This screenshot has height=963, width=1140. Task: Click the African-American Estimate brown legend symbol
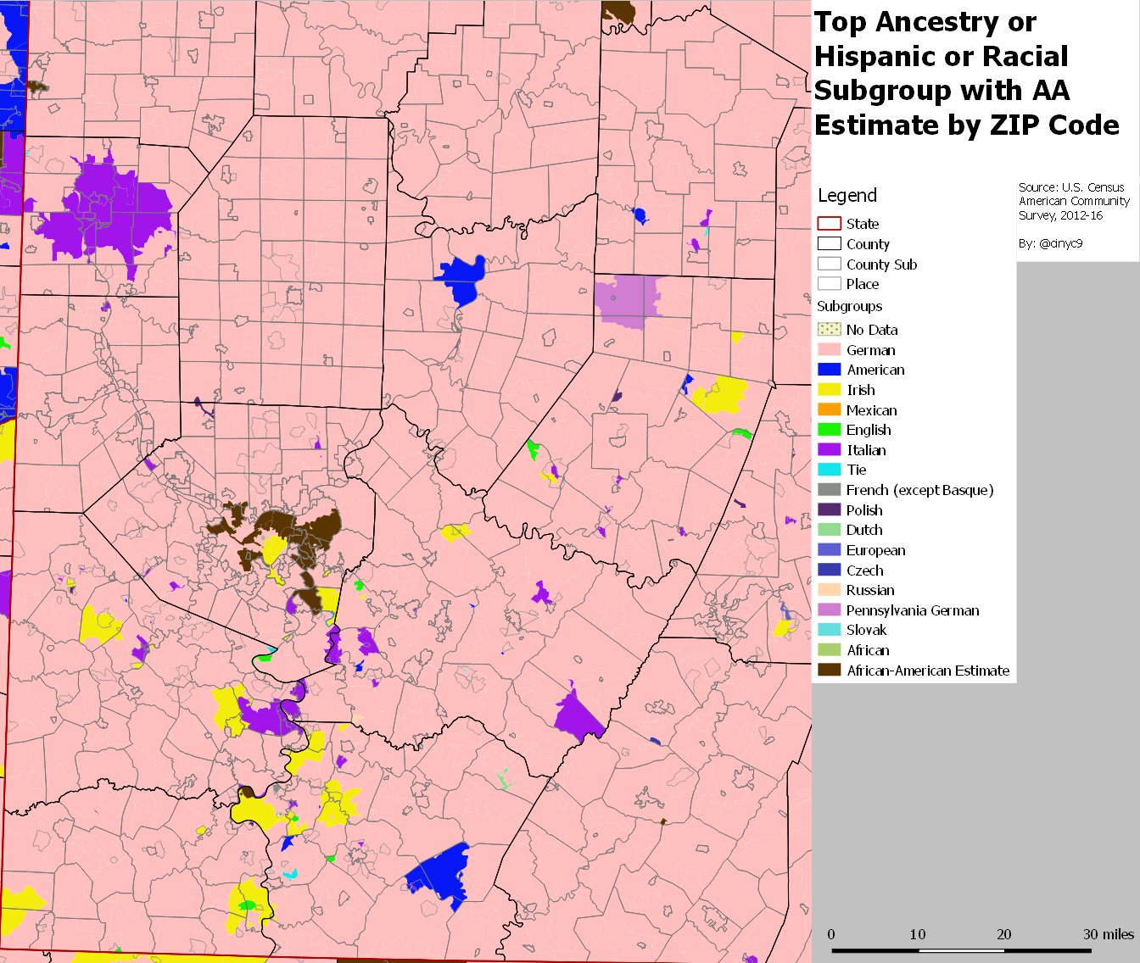828,670
